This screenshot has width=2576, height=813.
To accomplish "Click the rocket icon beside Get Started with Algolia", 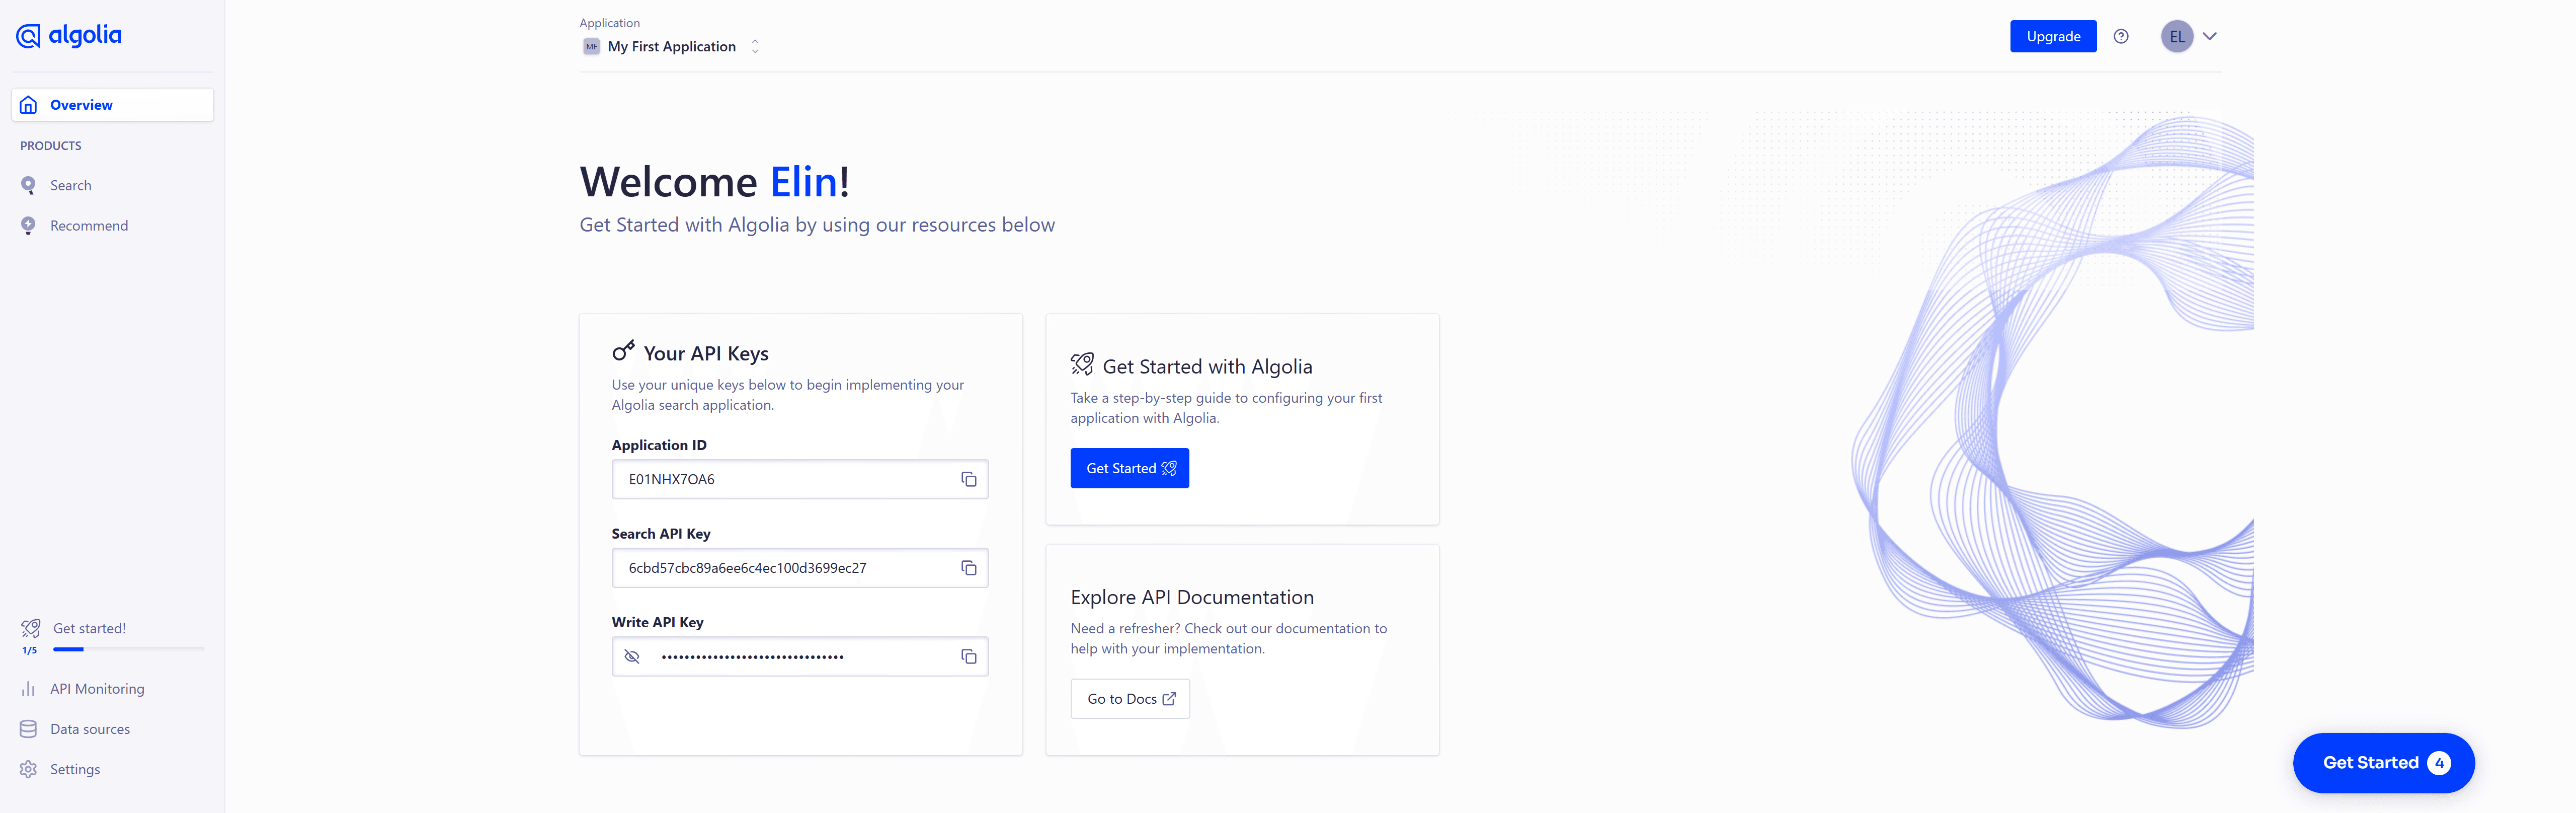I will [1082, 364].
